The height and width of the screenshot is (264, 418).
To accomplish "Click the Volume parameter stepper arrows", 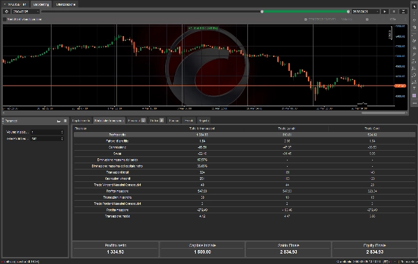I will point(62,132).
